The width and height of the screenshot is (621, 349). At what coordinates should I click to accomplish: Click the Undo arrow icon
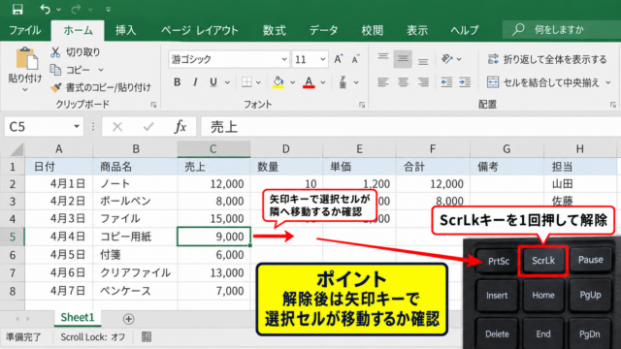(46, 9)
